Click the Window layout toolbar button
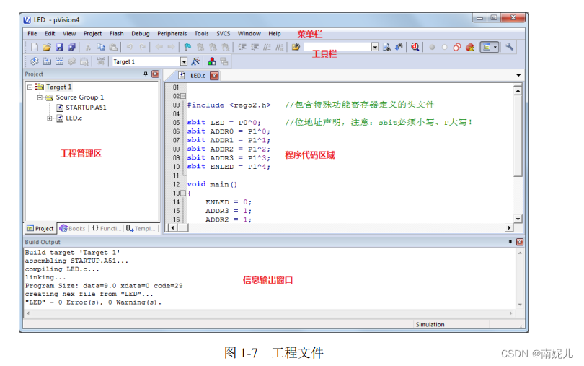Screen dimensions: 584x366 pyautogui.click(x=487, y=47)
